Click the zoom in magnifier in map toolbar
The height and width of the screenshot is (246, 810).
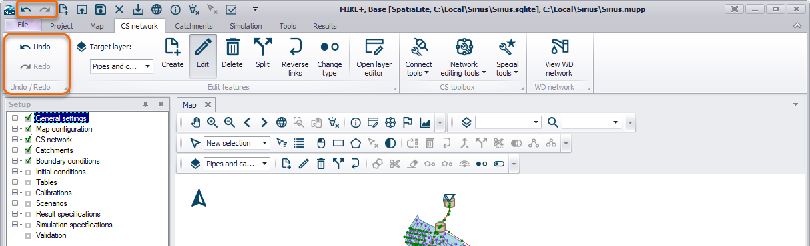click(x=212, y=122)
